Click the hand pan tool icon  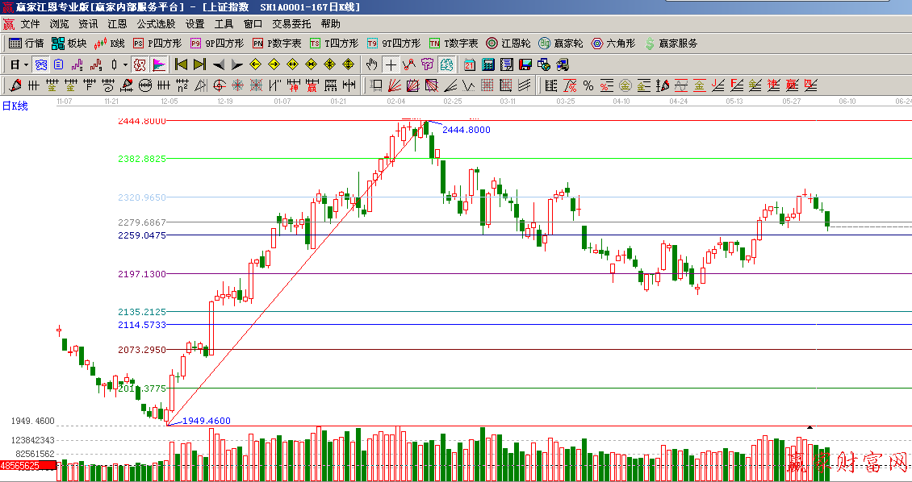click(x=372, y=64)
